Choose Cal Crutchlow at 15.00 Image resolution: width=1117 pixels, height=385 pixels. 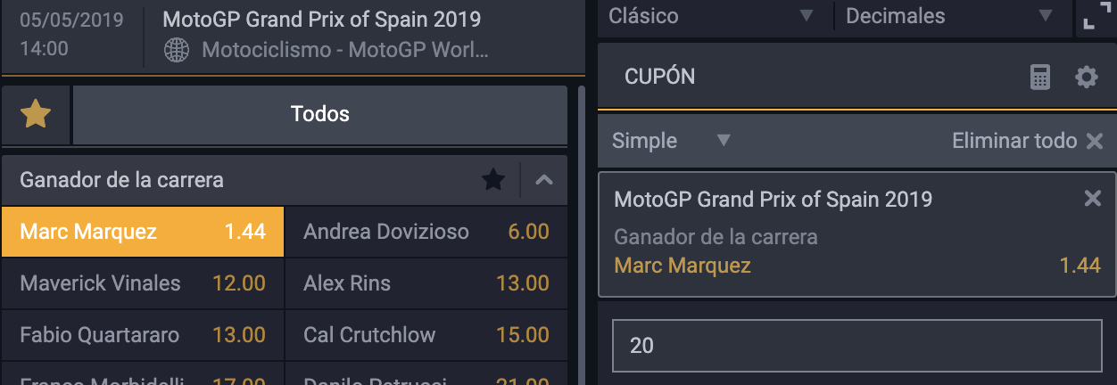coord(426,335)
